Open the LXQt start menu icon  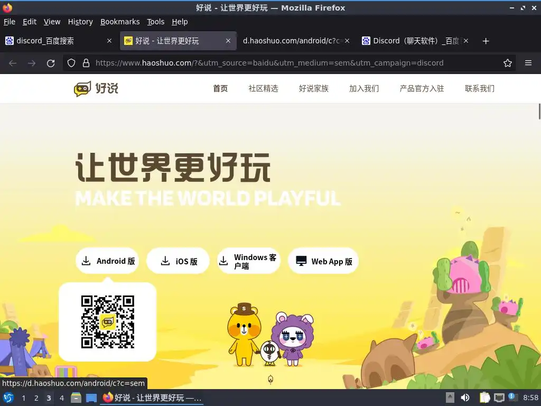(x=8, y=398)
